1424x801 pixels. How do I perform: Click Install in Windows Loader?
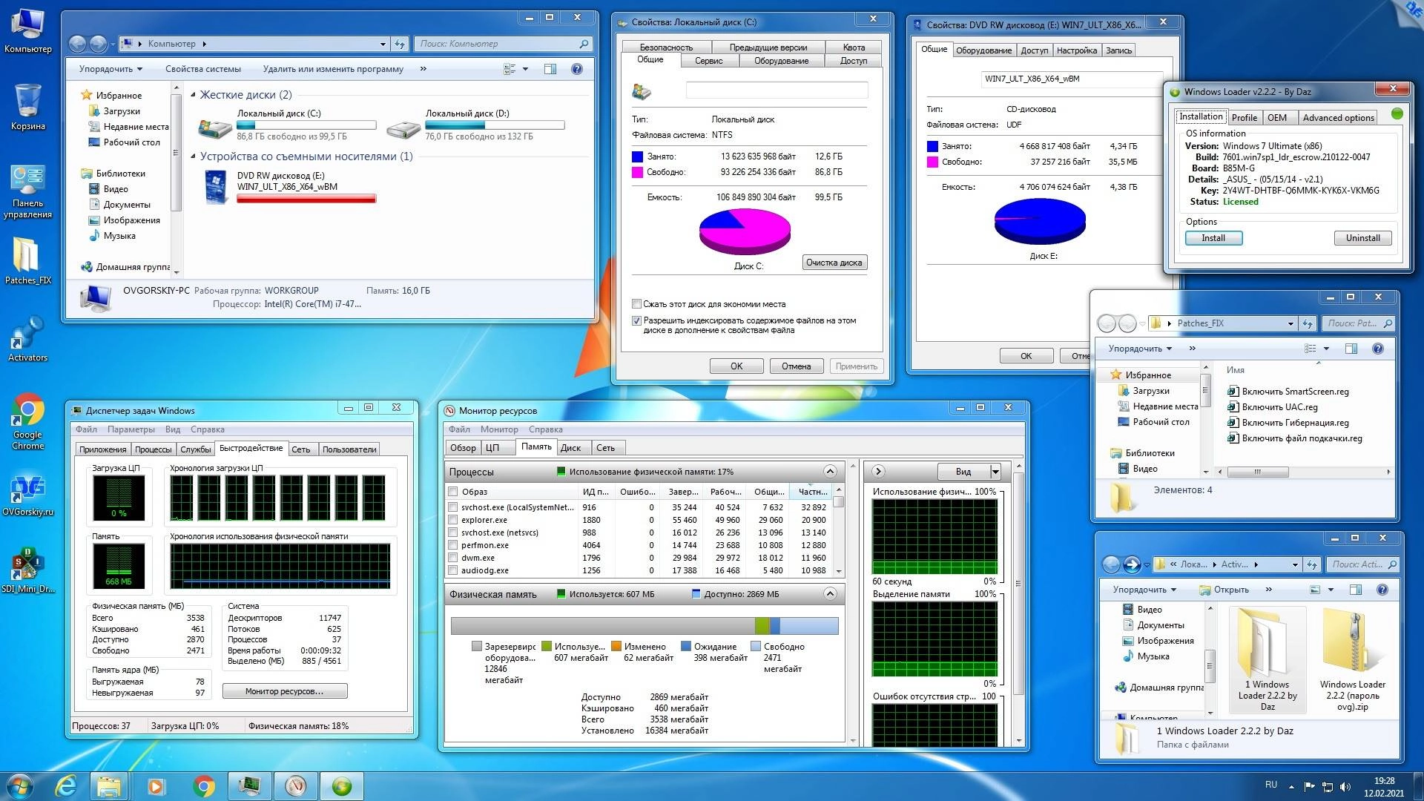(x=1213, y=237)
